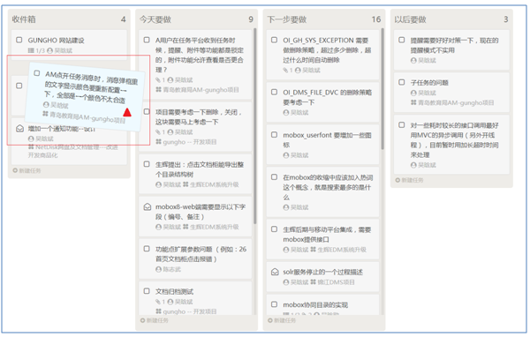This screenshot has width=530, height=337.
Task: Click envelope icon on solr服务停止 card
Action: (x=275, y=272)
